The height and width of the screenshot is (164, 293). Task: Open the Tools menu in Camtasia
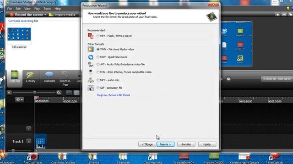pos(47,9)
